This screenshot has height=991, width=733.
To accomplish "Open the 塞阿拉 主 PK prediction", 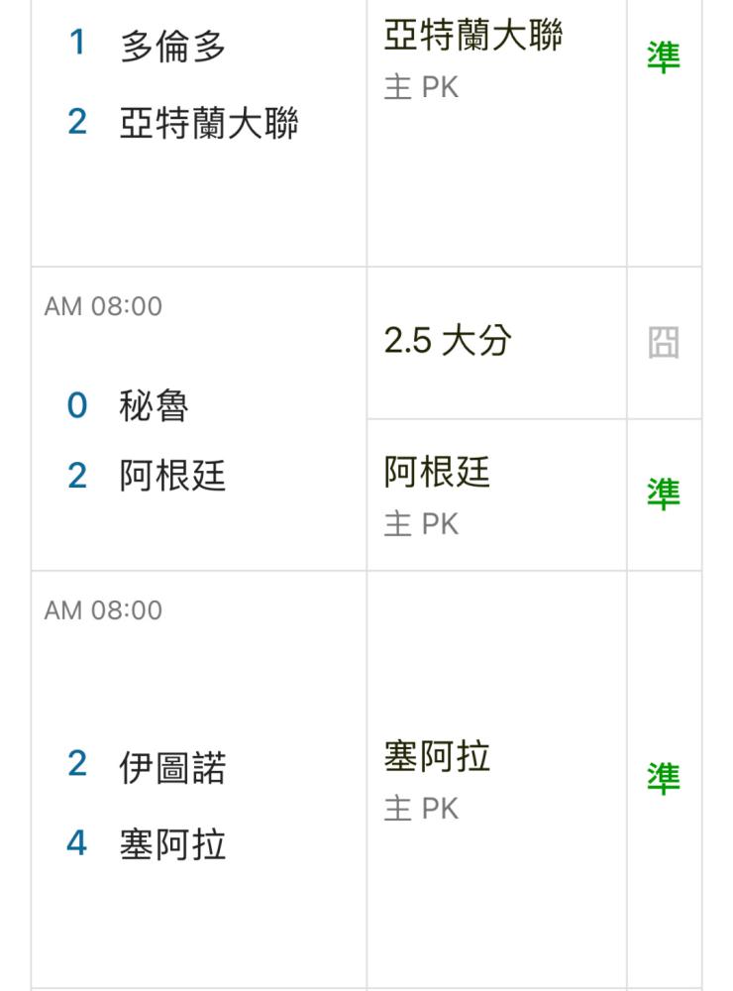I will [496, 779].
